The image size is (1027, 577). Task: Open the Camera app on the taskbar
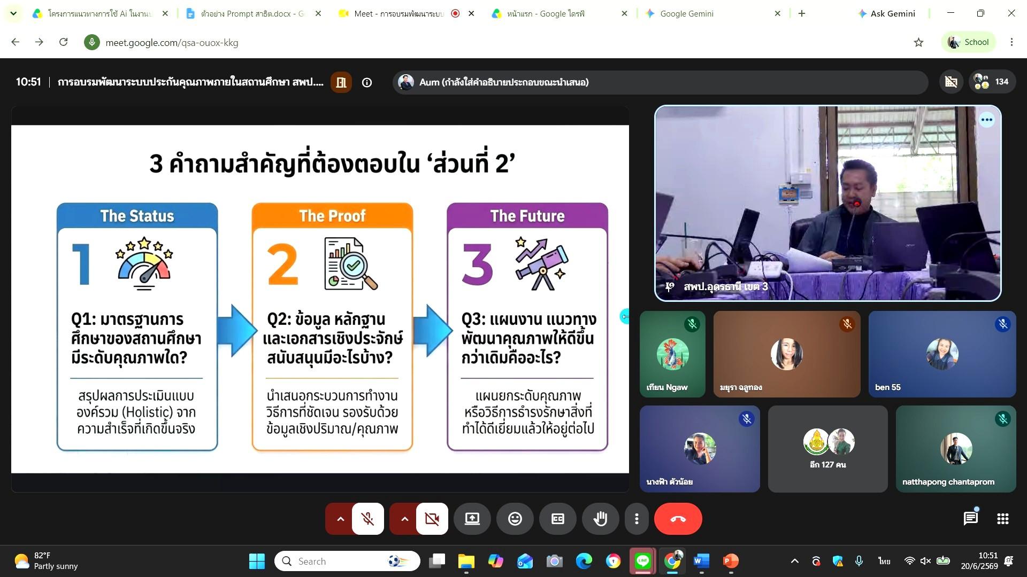tap(554, 561)
